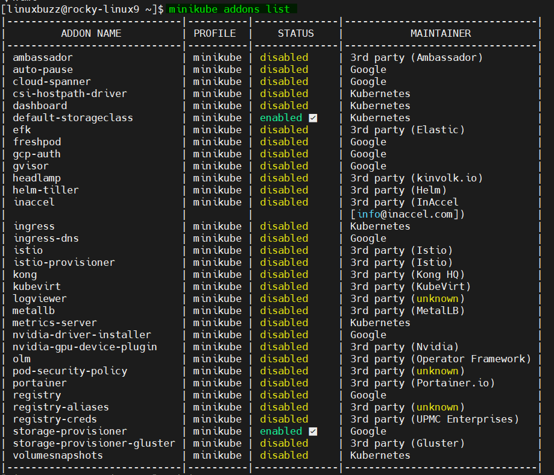This screenshot has width=554, height=475.
Task: Select the 'registry' addon name
Action: coord(37,395)
